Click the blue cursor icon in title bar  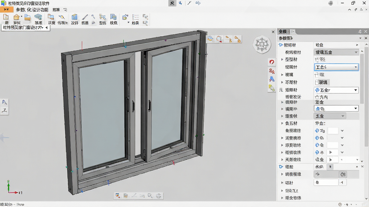[181, 3]
